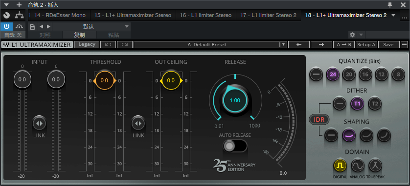Load previous Waves preset left arrow

(299, 44)
